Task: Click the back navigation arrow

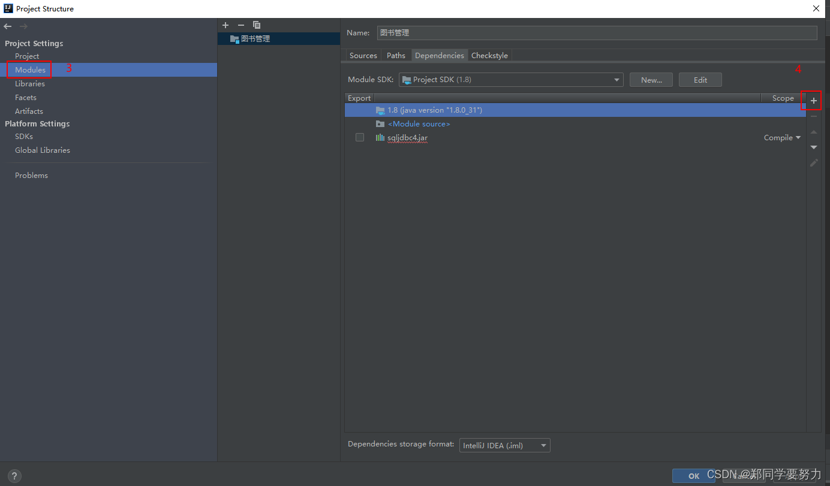Action: (x=8, y=26)
